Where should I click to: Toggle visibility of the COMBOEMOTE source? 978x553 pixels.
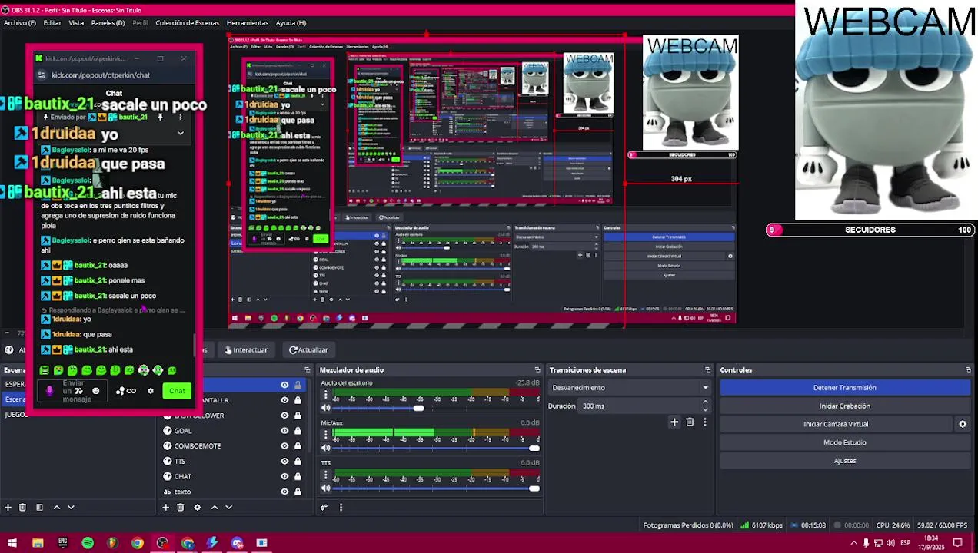click(x=284, y=446)
